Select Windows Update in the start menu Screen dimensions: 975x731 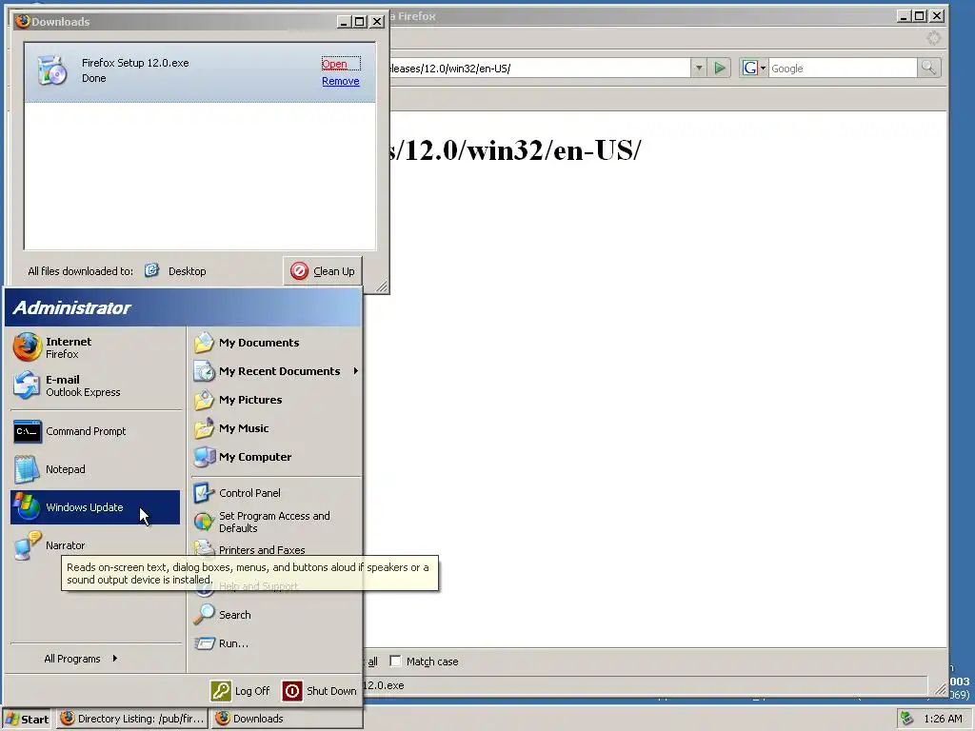(x=95, y=507)
